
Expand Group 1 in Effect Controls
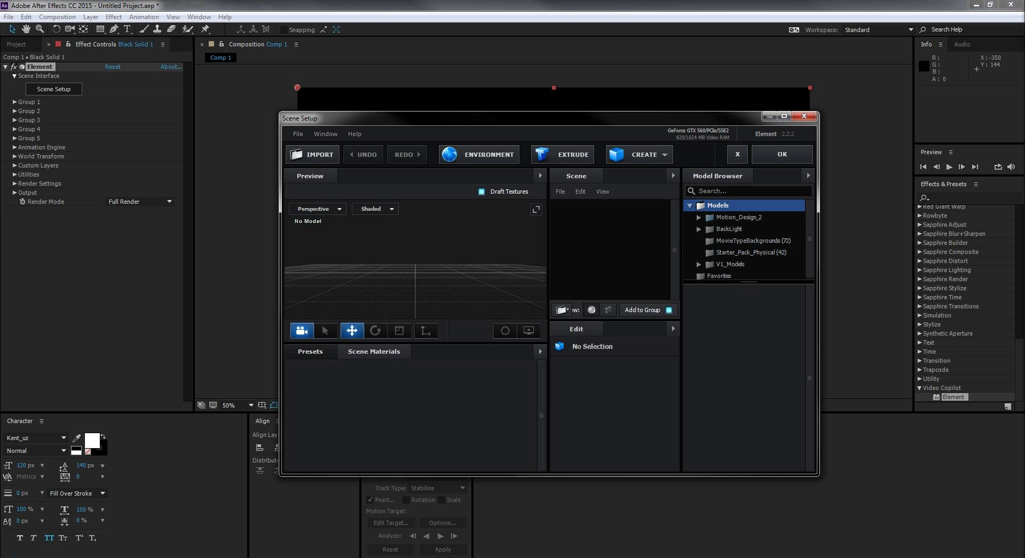tap(15, 102)
